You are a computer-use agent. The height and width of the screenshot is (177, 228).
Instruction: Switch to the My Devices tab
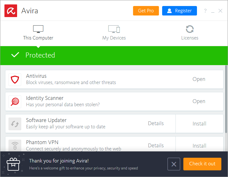pyautogui.click(x=114, y=33)
